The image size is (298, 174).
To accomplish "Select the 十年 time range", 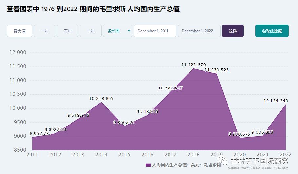I will pos(91,31).
